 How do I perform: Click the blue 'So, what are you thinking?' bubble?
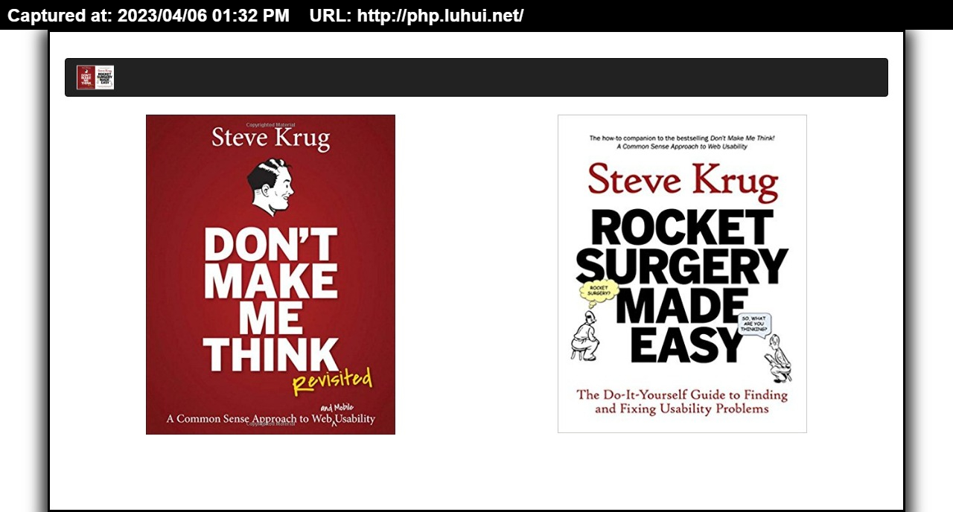click(x=753, y=324)
